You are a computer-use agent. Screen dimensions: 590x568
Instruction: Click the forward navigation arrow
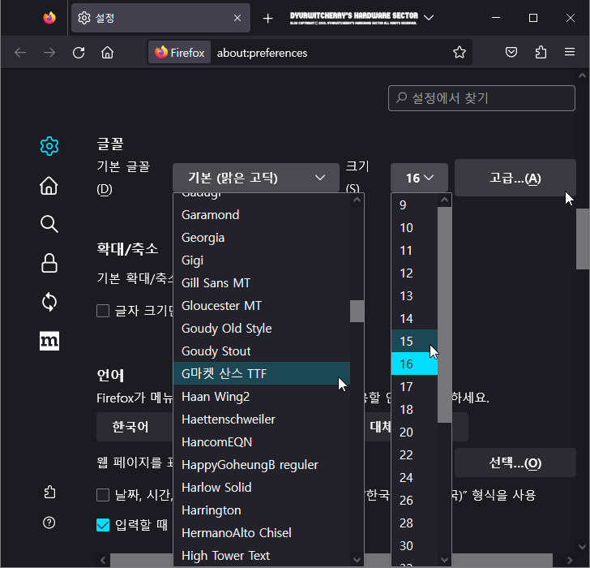click(49, 53)
